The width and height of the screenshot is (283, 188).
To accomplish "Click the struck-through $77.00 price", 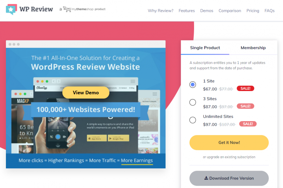I will (226, 89).
